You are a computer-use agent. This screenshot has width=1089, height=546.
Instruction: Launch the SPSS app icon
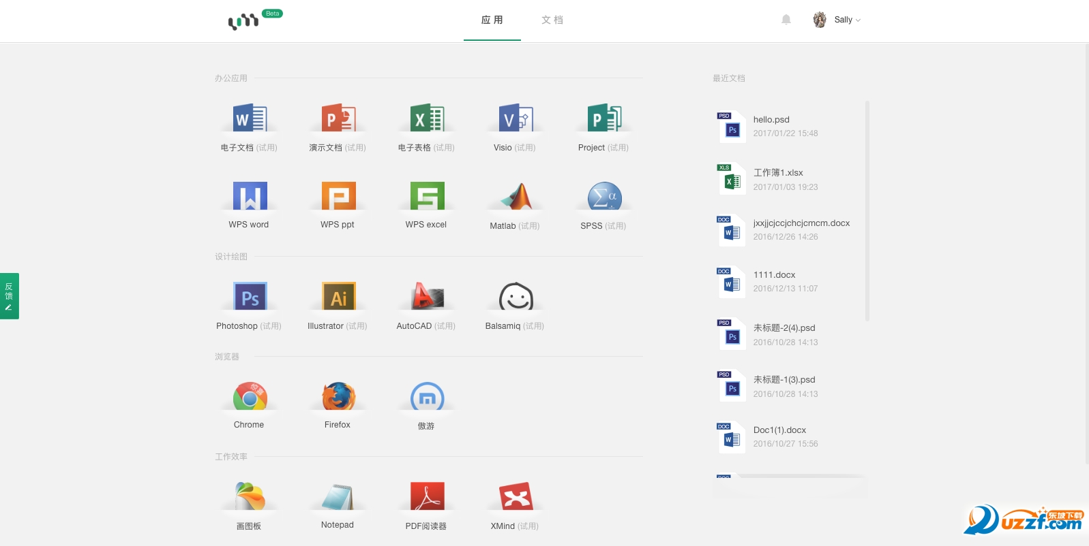[604, 196]
